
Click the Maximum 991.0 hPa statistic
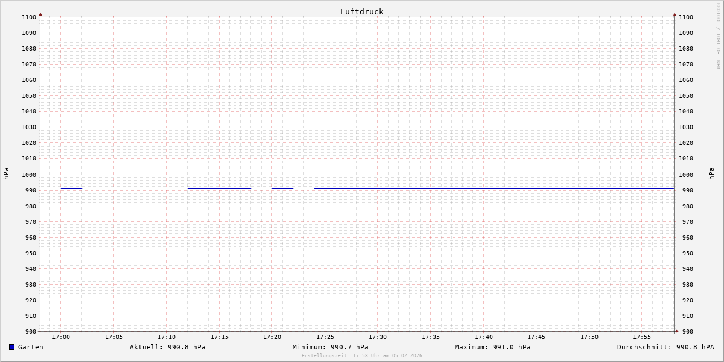coord(492,347)
